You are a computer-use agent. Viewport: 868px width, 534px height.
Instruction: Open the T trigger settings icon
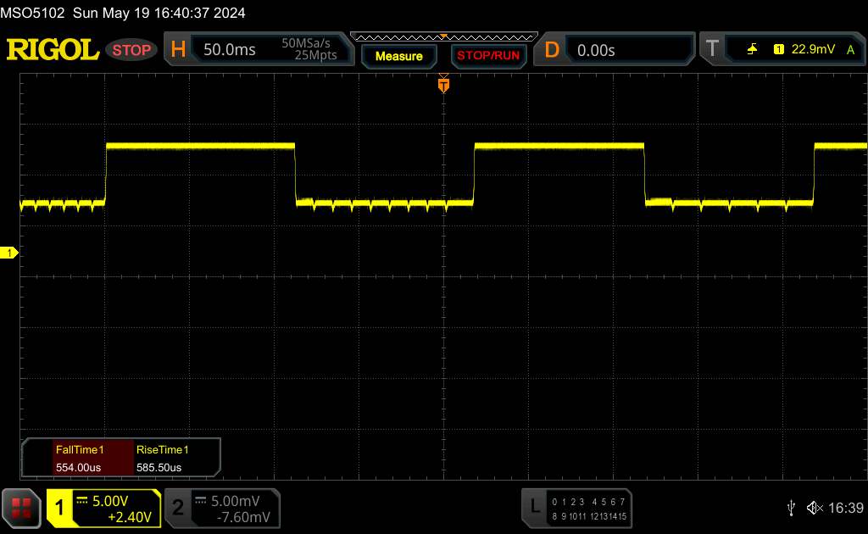[x=711, y=50]
